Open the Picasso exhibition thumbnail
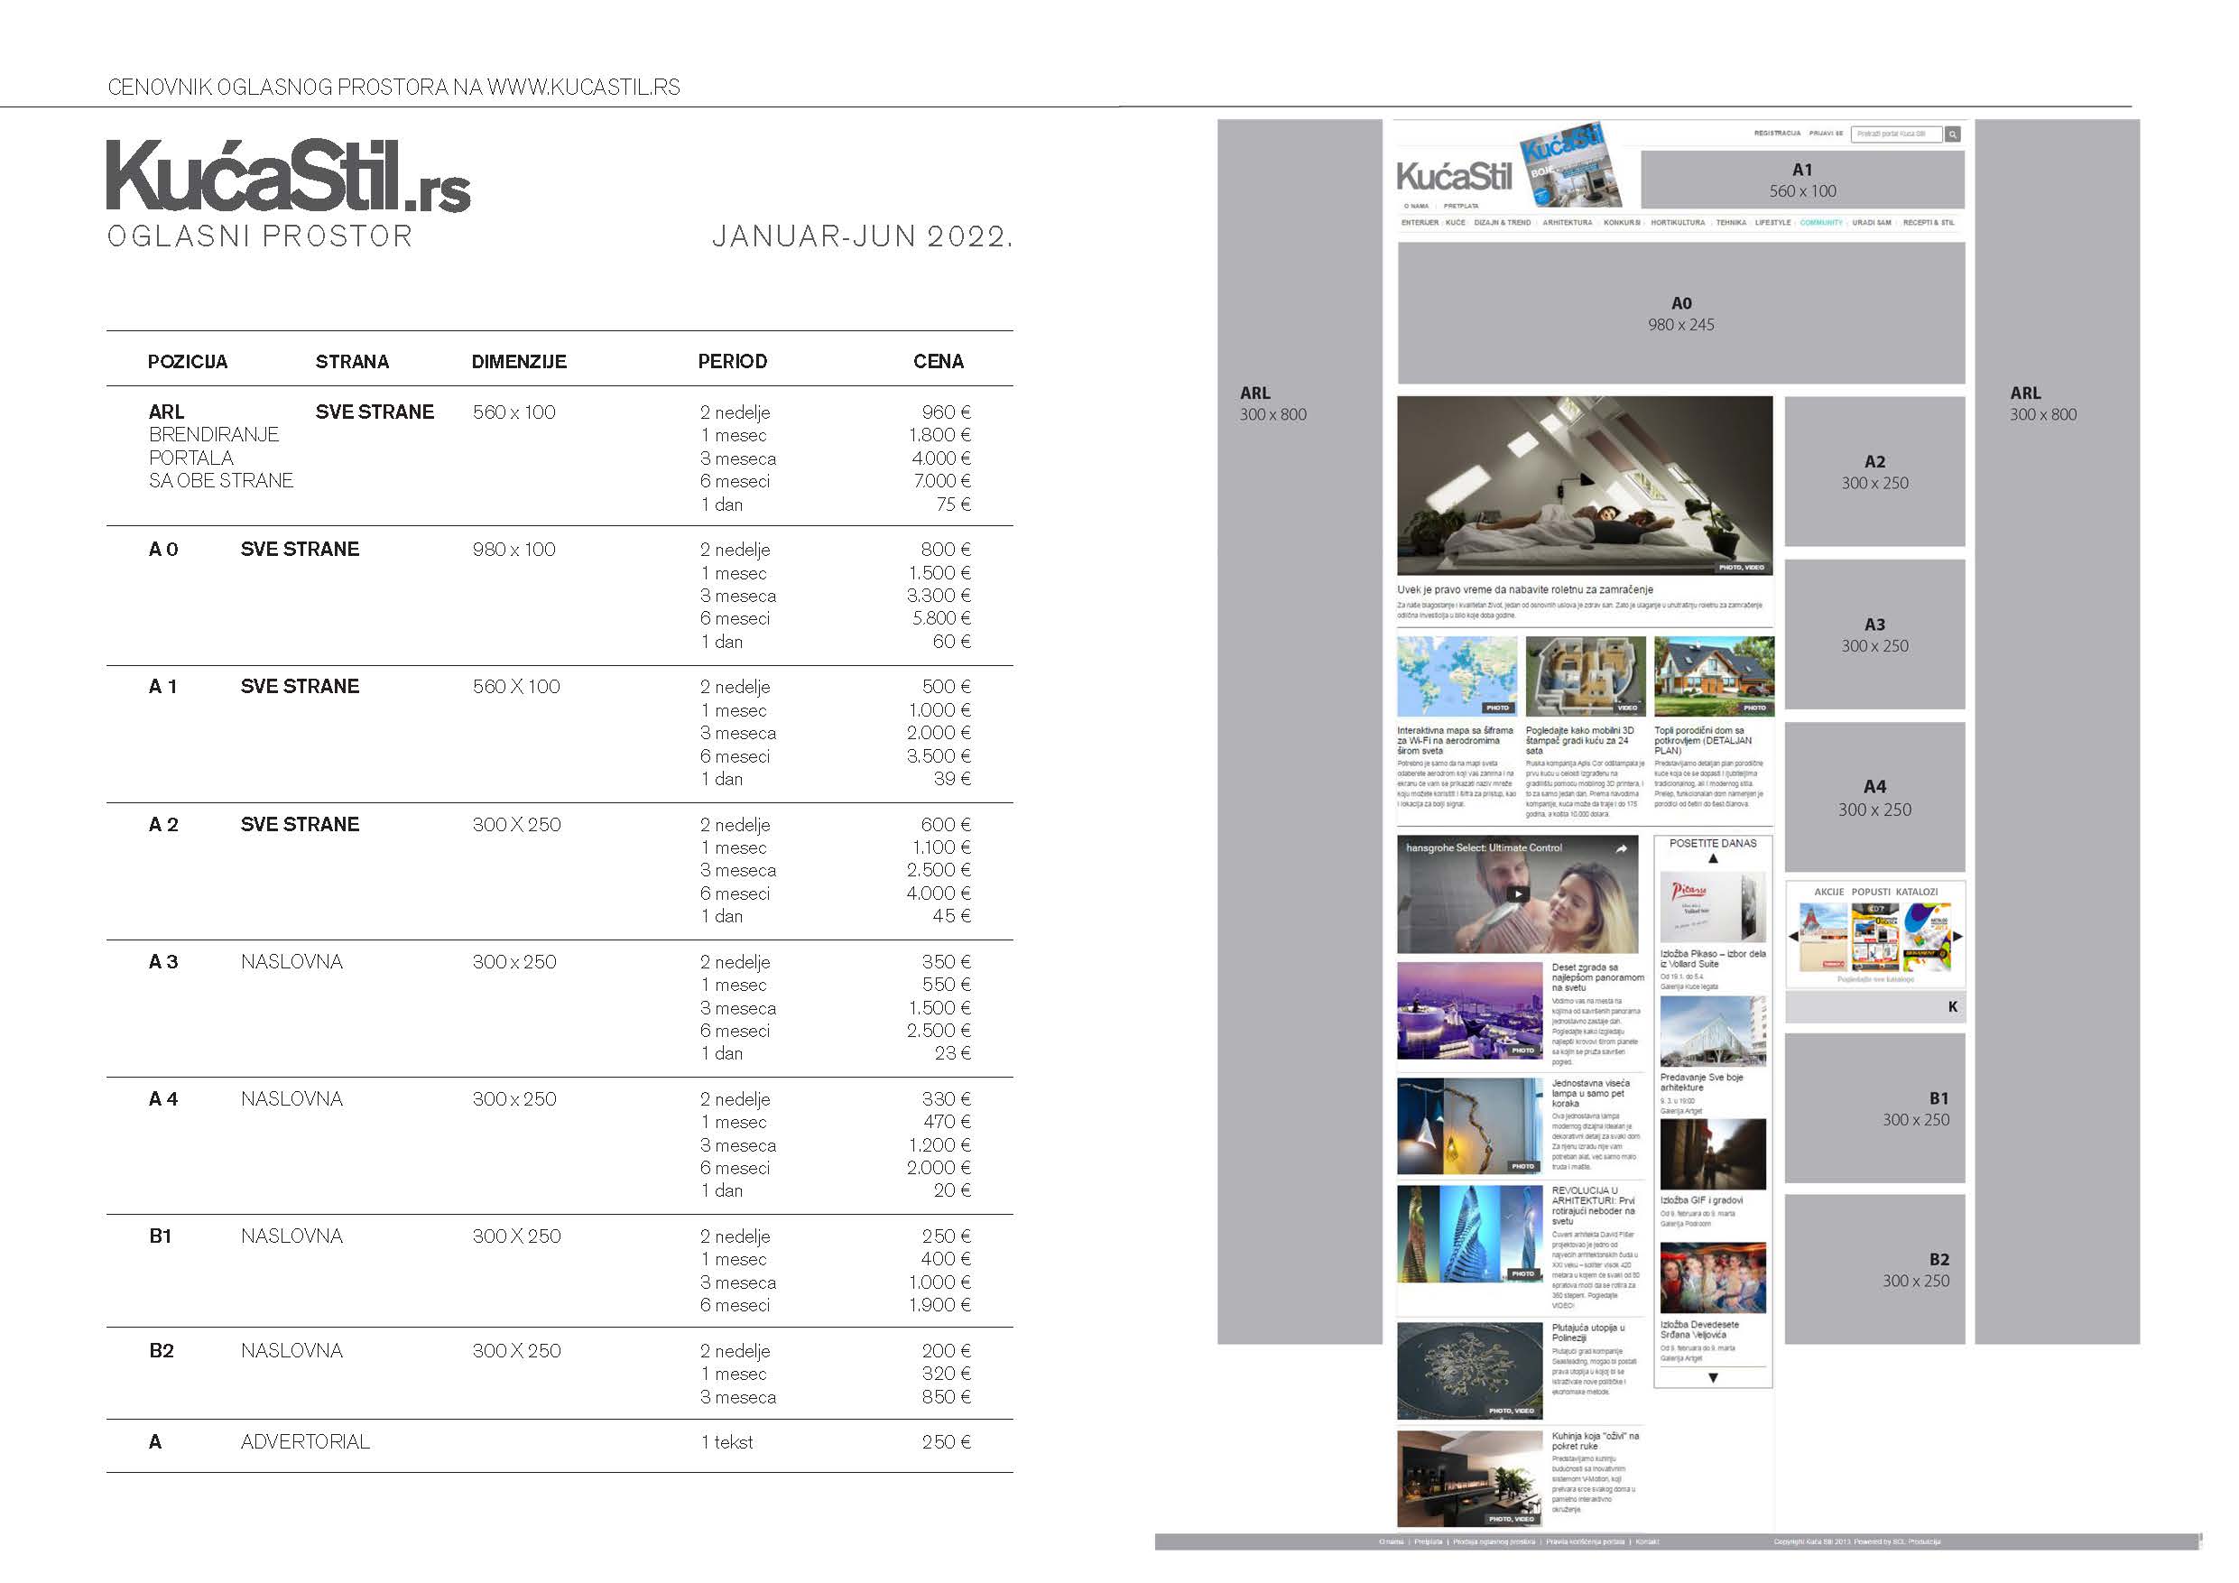 pos(1712,908)
